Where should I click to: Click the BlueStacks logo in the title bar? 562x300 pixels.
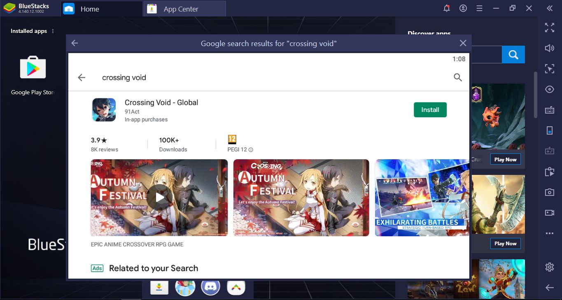coord(9,8)
